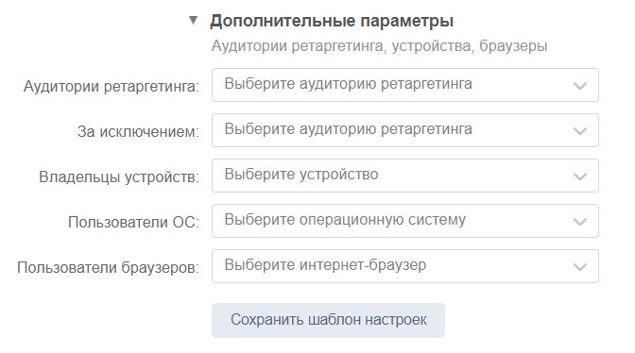635x353 pixels.
Task: Click the chevron in Владельцы устройств field
Action: (580, 176)
